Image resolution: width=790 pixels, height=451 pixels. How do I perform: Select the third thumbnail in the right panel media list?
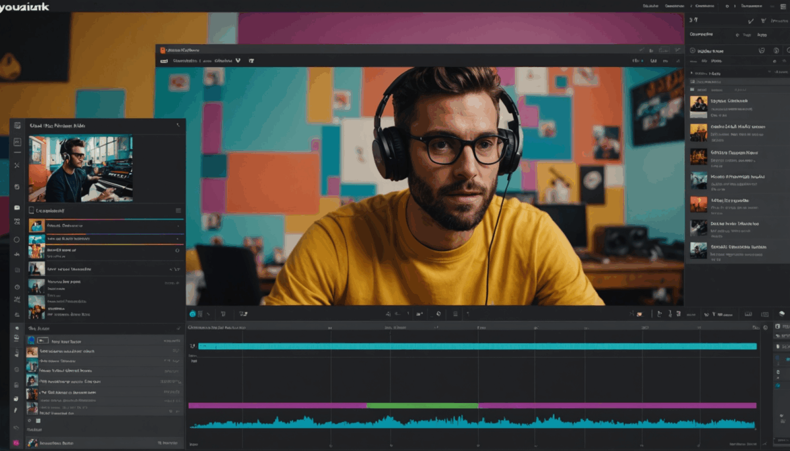(x=698, y=156)
